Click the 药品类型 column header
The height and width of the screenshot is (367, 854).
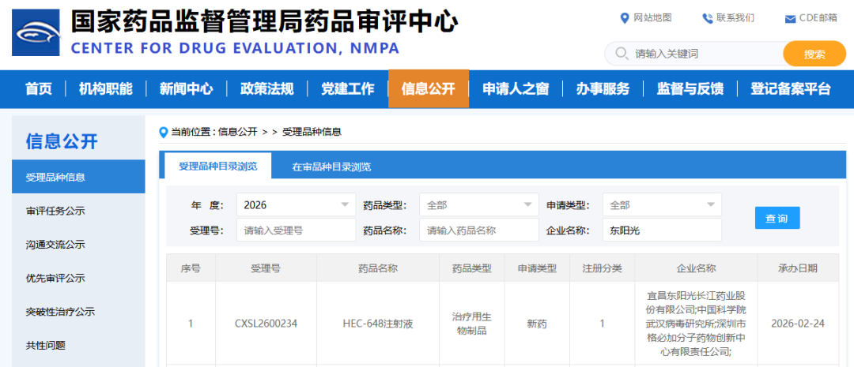471,268
